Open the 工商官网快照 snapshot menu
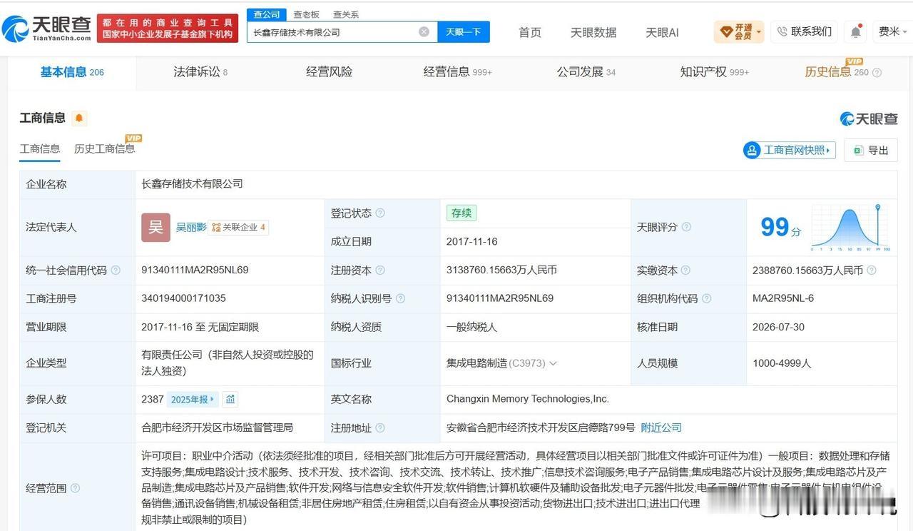Viewport: 913px width, 531px height. point(789,150)
